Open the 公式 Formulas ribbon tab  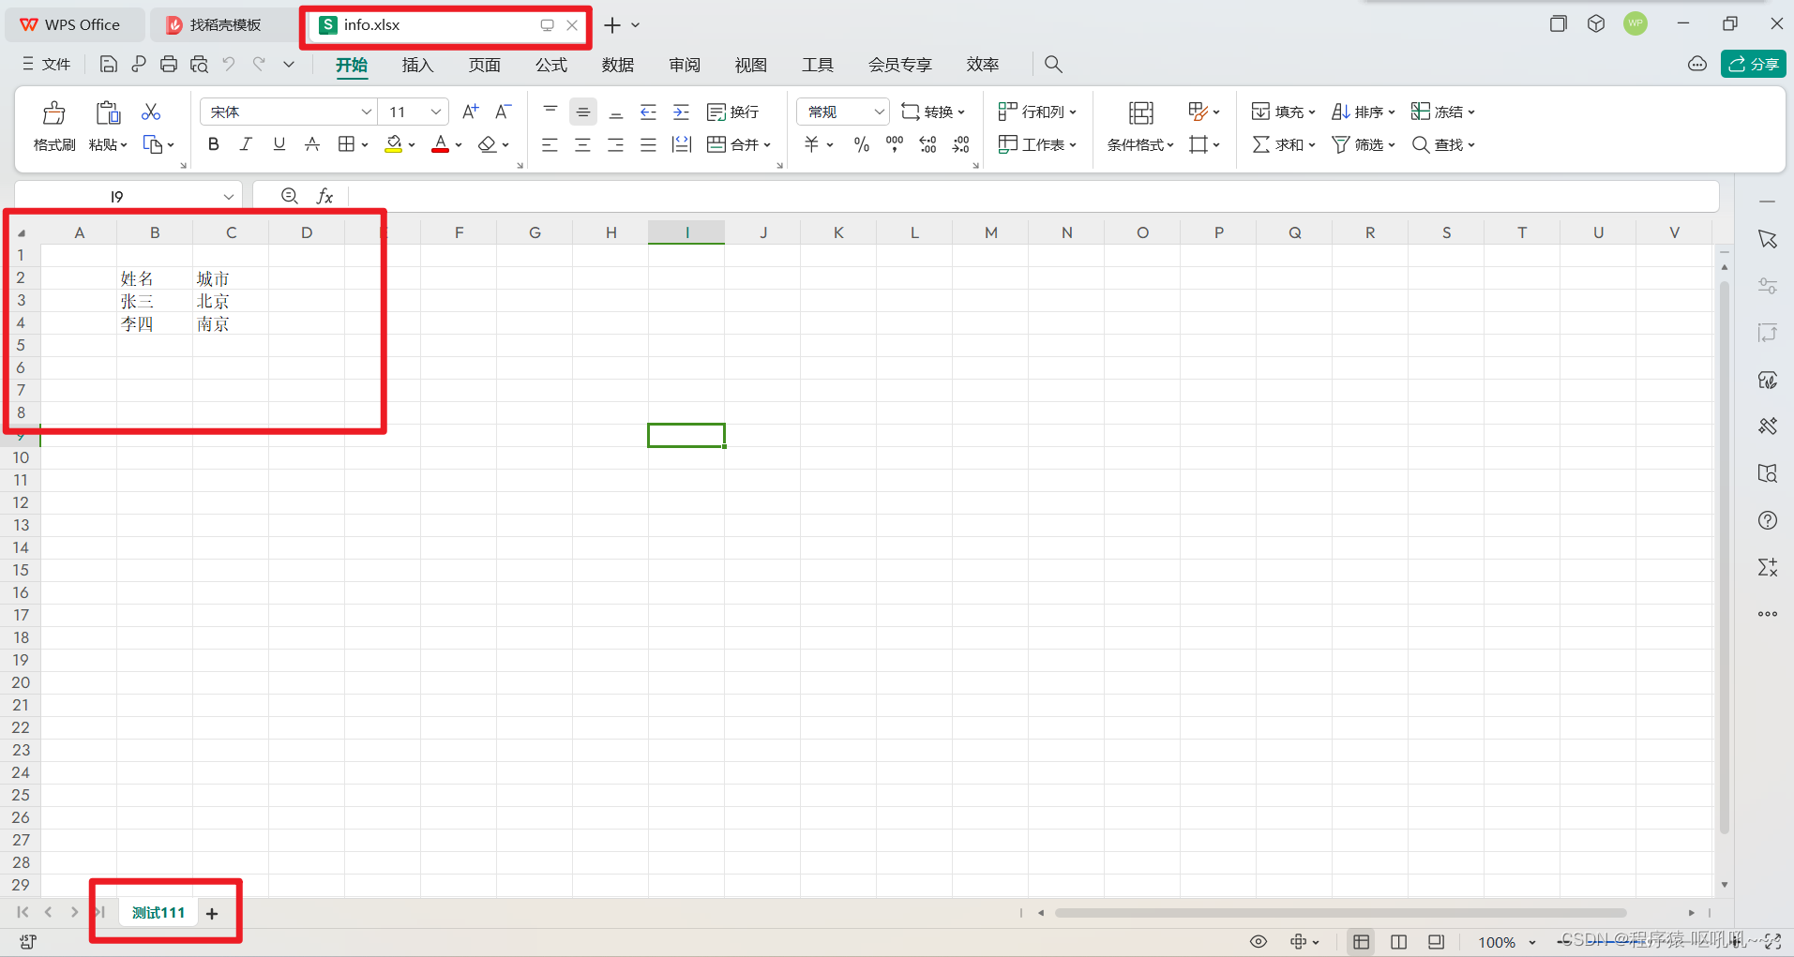(551, 64)
